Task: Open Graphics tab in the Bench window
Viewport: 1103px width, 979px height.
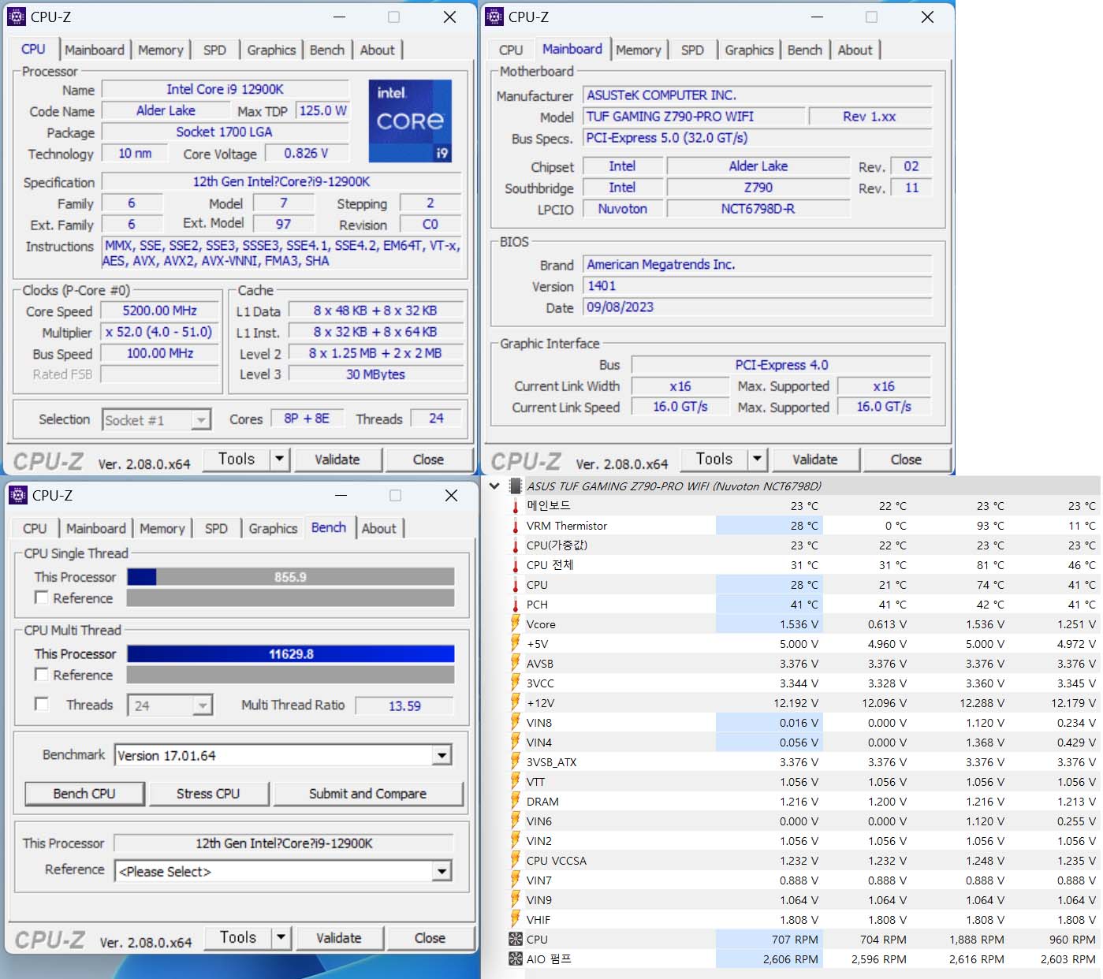Action: pos(273,528)
